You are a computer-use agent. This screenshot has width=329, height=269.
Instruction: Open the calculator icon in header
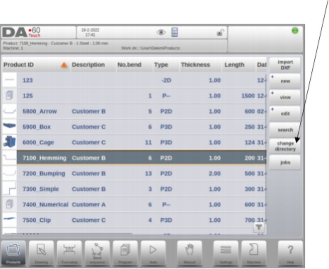point(174,32)
